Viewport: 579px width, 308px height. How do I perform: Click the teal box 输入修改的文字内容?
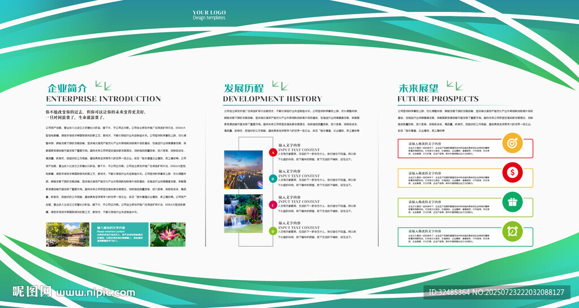tap(120, 234)
